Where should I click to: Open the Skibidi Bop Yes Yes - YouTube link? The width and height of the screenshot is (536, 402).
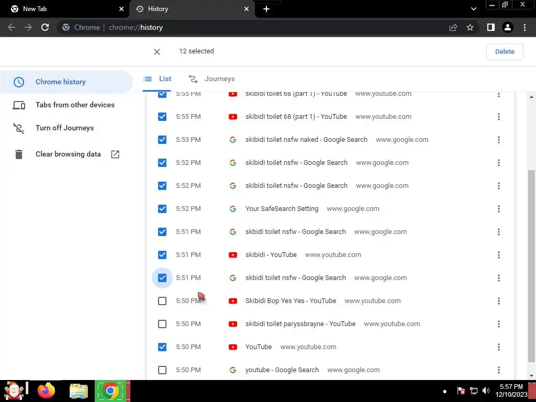point(291,301)
